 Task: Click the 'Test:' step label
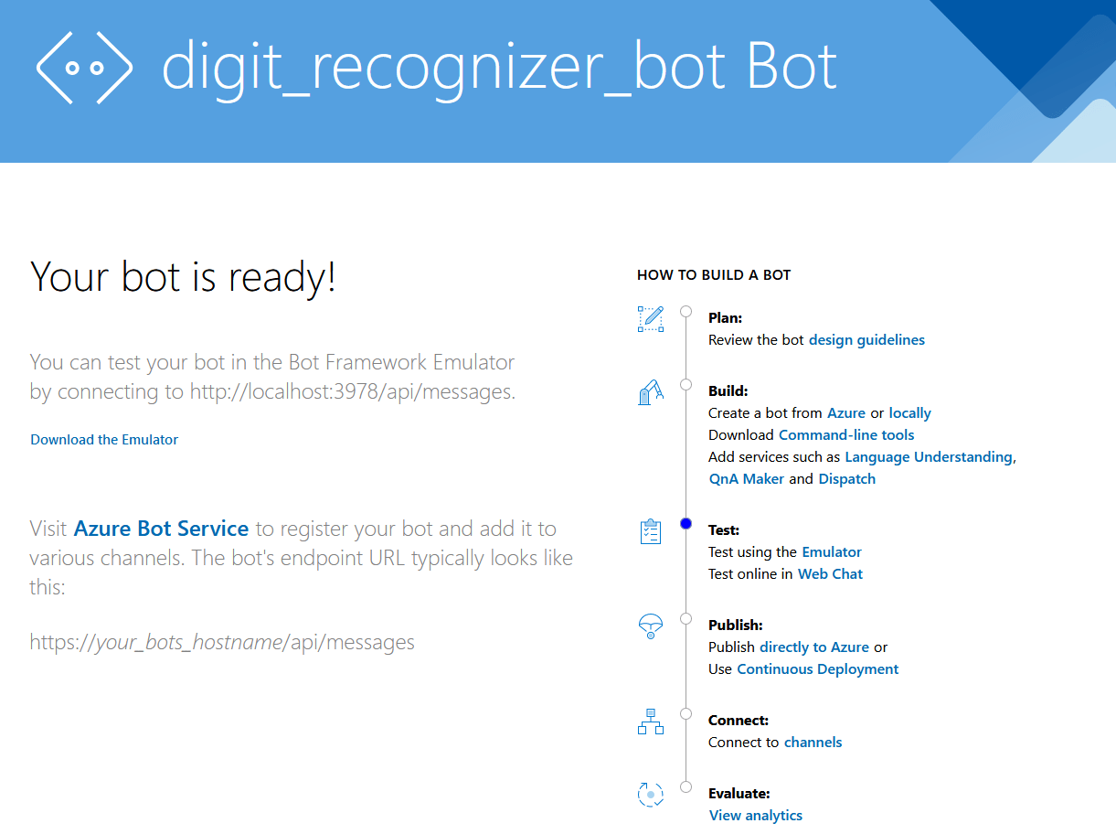pos(724,530)
